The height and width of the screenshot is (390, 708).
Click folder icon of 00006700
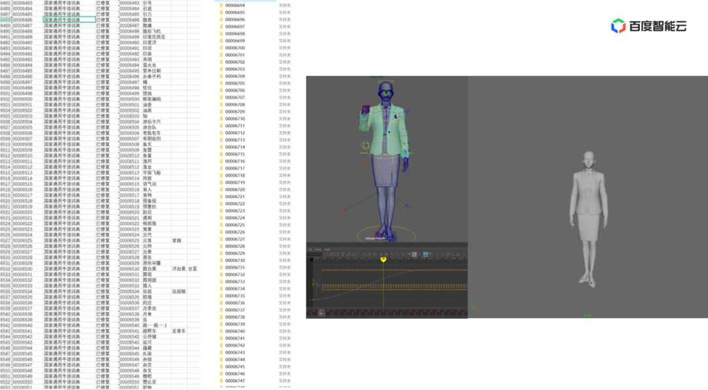point(222,48)
